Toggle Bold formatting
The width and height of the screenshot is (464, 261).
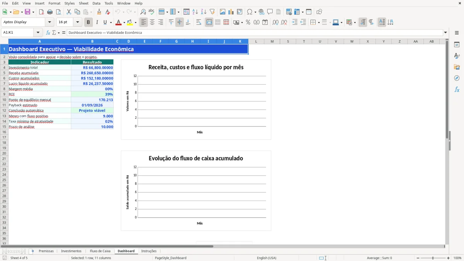[88, 22]
